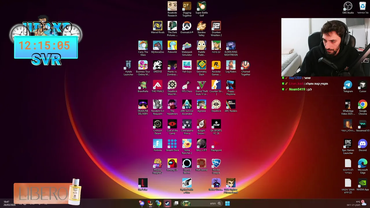Open The Dark Pictures shortcut
Image resolution: width=370 pixels, height=208 pixels.
coord(172,29)
